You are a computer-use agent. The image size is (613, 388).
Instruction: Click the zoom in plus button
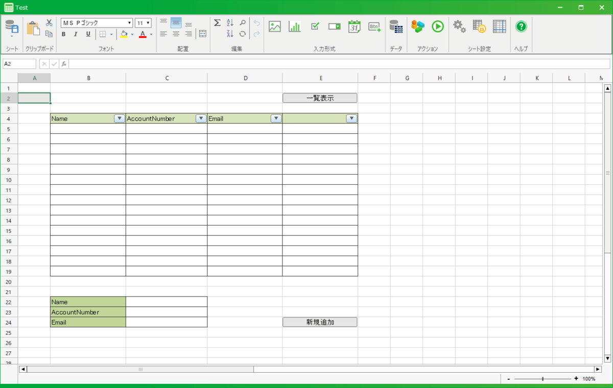pos(576,379)
